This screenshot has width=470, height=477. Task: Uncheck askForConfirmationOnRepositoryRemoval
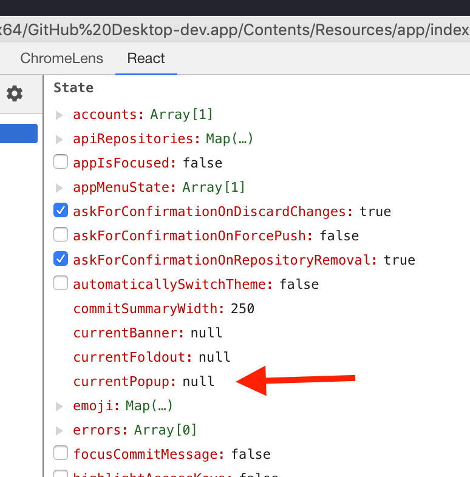61,259
